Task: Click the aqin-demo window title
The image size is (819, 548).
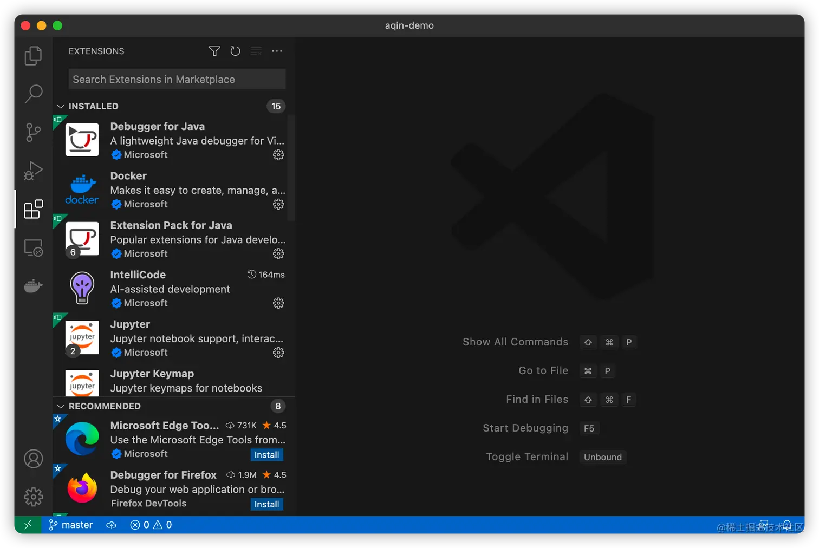Action: click(409, 25)
